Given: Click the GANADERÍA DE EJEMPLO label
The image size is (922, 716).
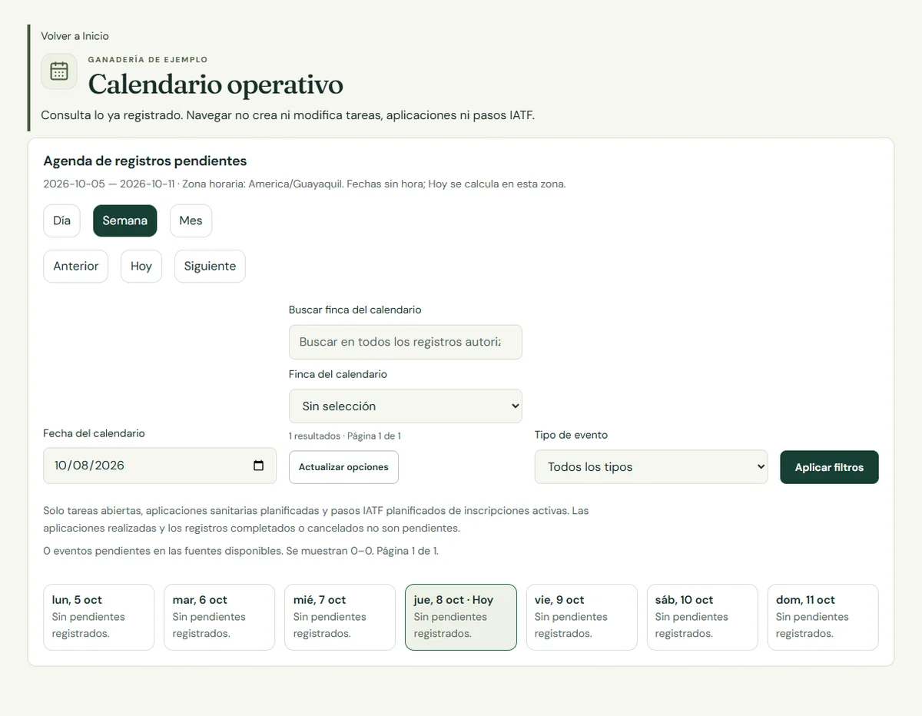Looking at the screenshot, I should click(x=148, y=59).
